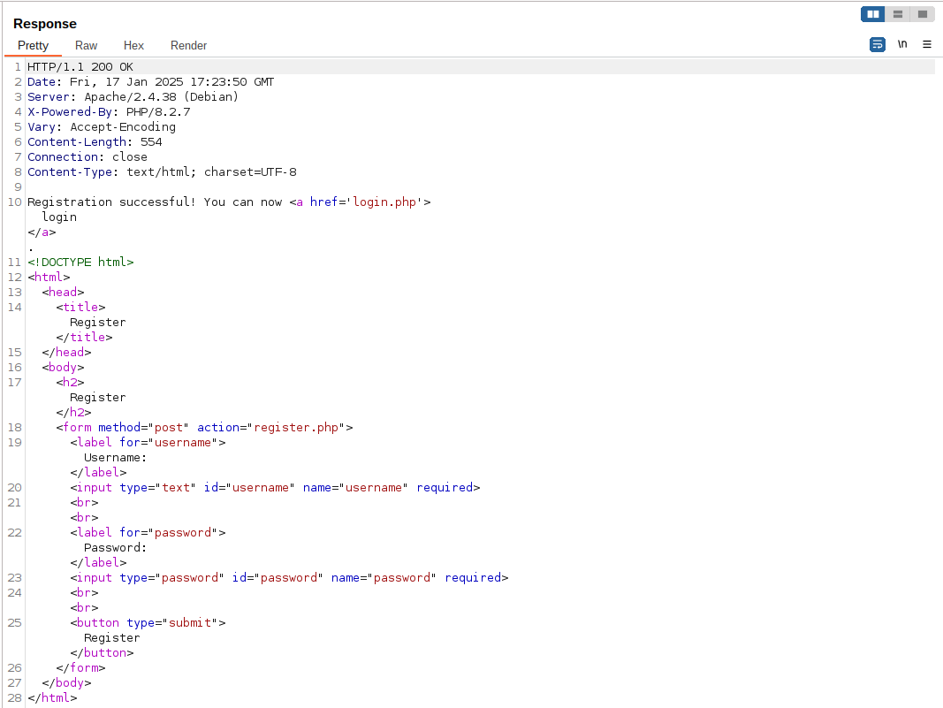Click the Content-Length header line

95,142
